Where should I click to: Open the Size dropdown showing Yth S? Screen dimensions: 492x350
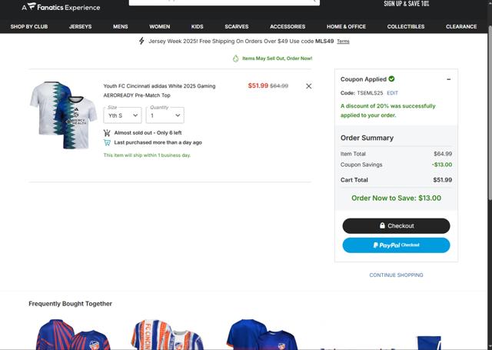pyautogui.click(x=122, y=115)
